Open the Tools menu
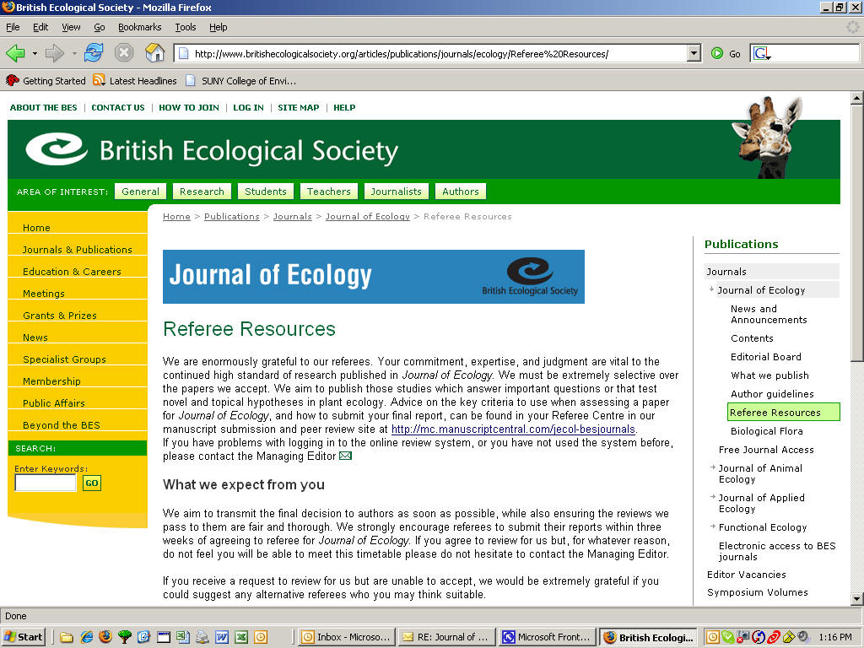 pyautogui.click(x=186, y=27)
